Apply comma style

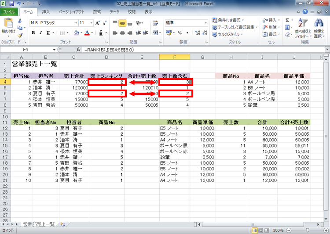click(187, 32)
